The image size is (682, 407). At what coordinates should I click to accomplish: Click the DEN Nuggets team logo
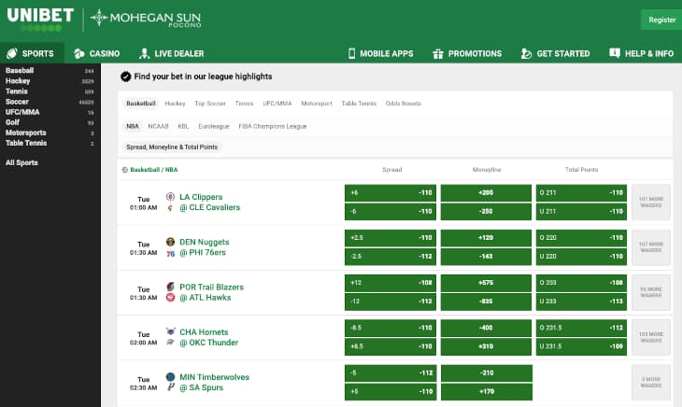170,242
